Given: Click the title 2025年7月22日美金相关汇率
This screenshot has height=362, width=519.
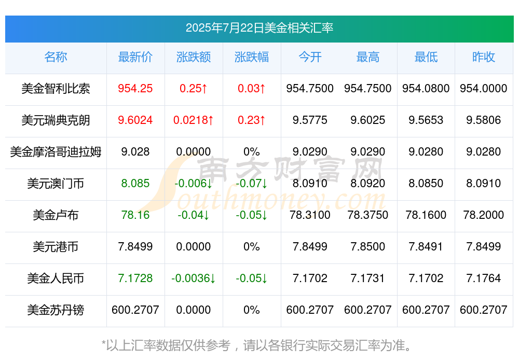Looking at the screenshot, I should (259, 28).
